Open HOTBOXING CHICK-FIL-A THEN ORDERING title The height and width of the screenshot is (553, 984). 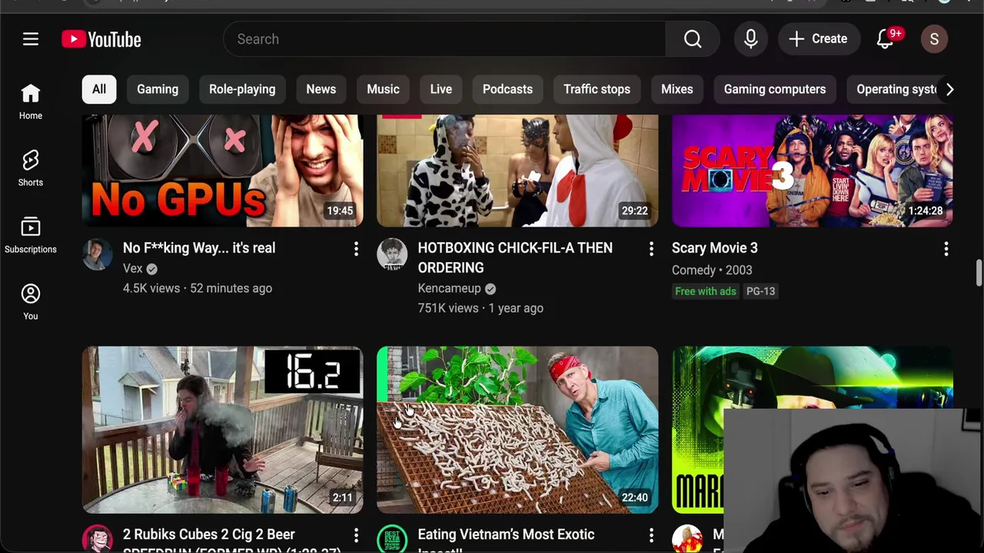click(515, 258)
